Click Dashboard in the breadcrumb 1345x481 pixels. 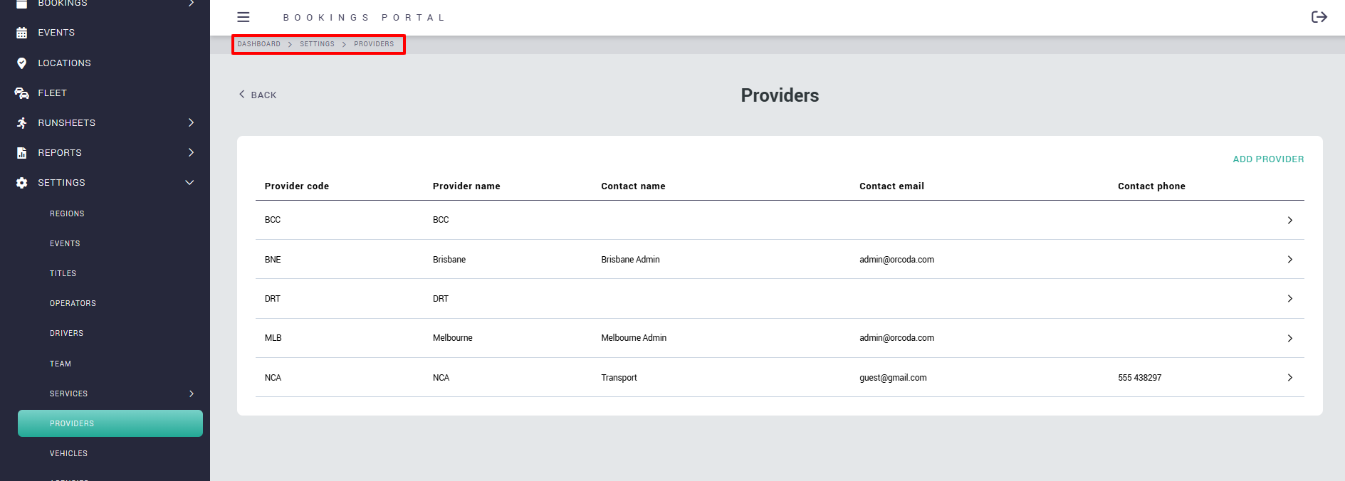[258, 44]
